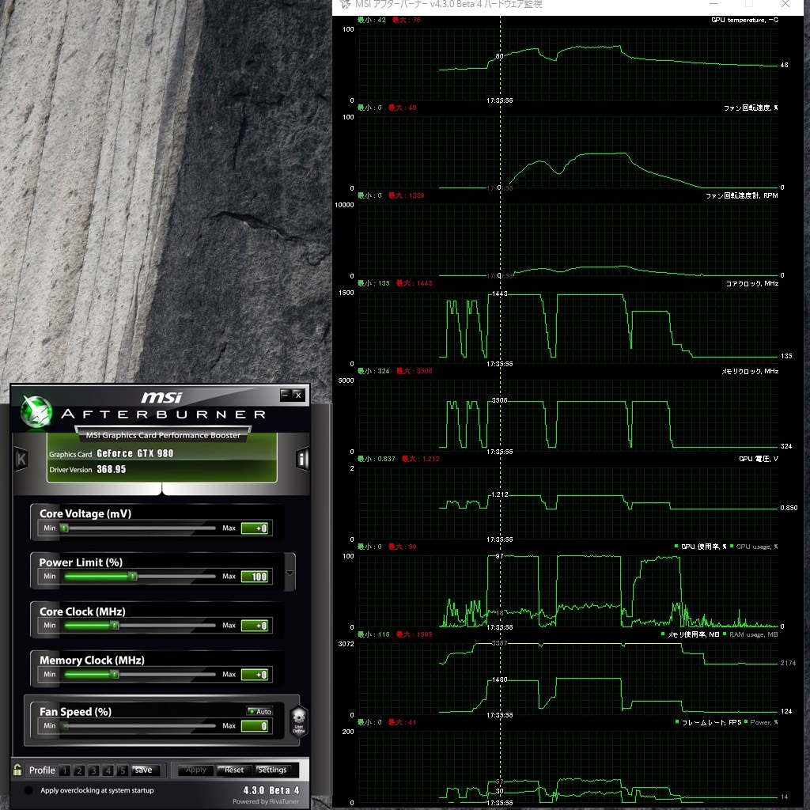Expand the Power Limit dropdown arrow
Image resolution: width=810 pixels, height=810 pixels.
tap(290, 573)
